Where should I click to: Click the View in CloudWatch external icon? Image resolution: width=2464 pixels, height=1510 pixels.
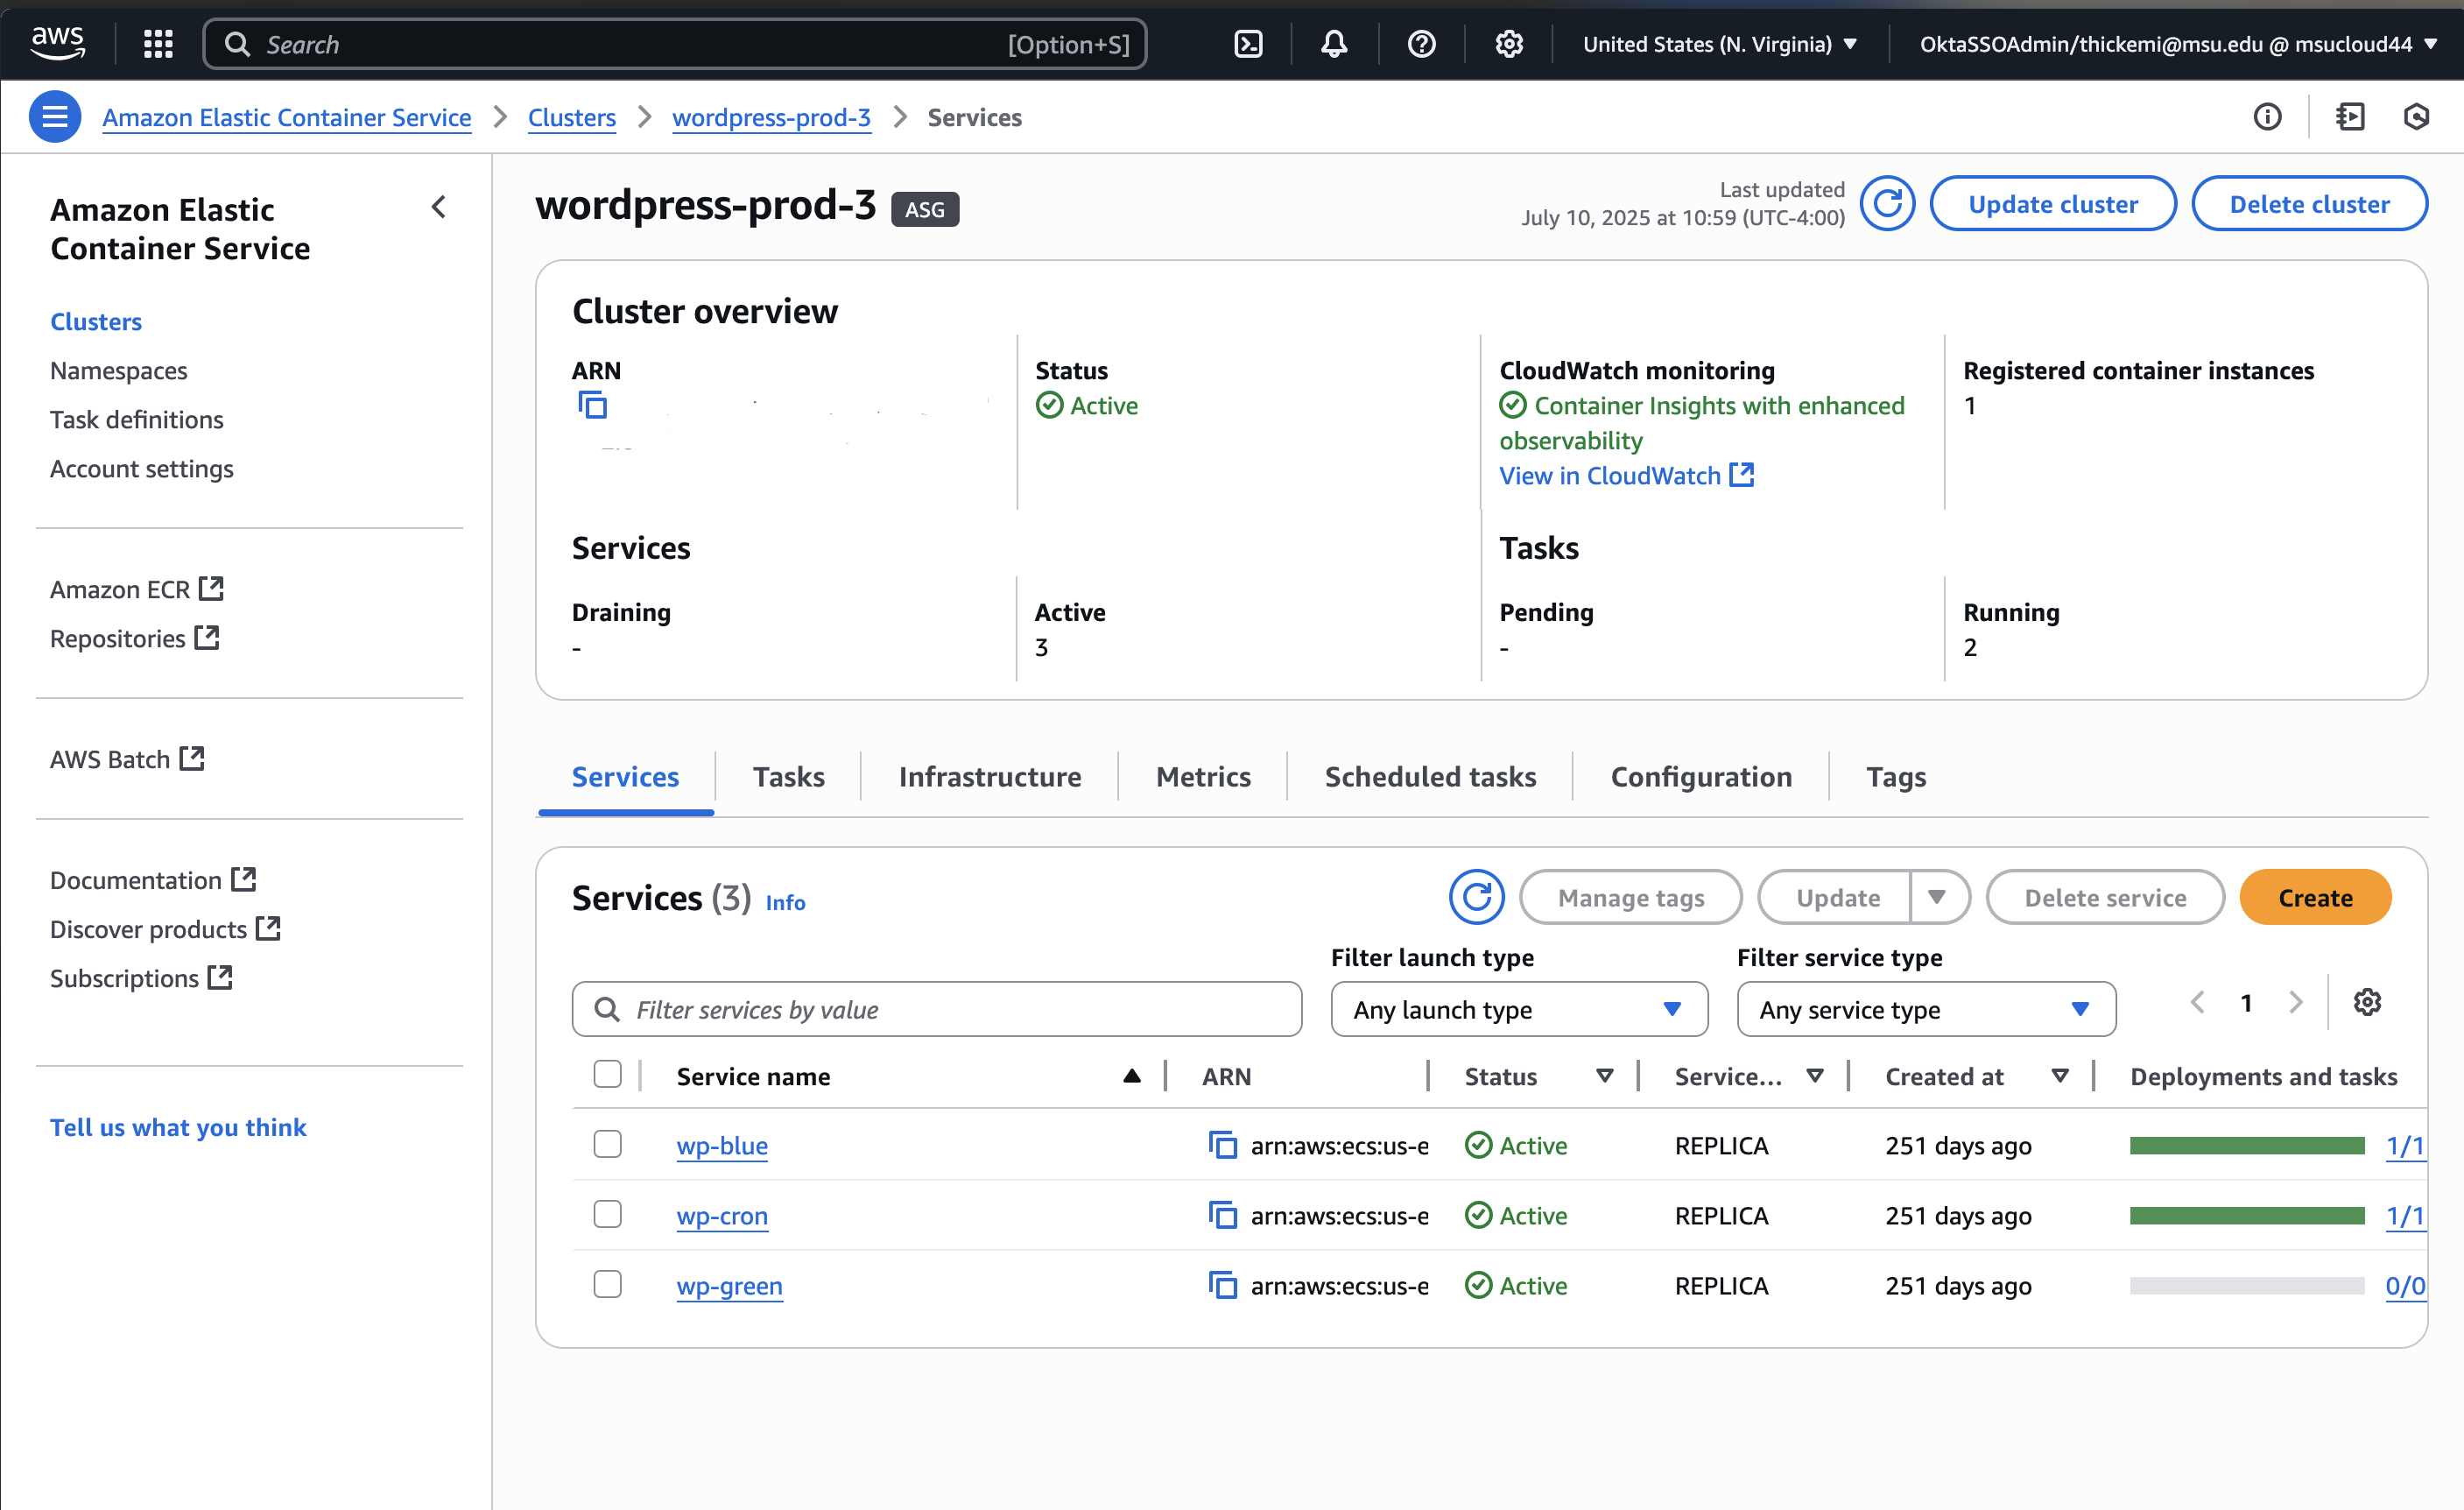(1741, 474)
